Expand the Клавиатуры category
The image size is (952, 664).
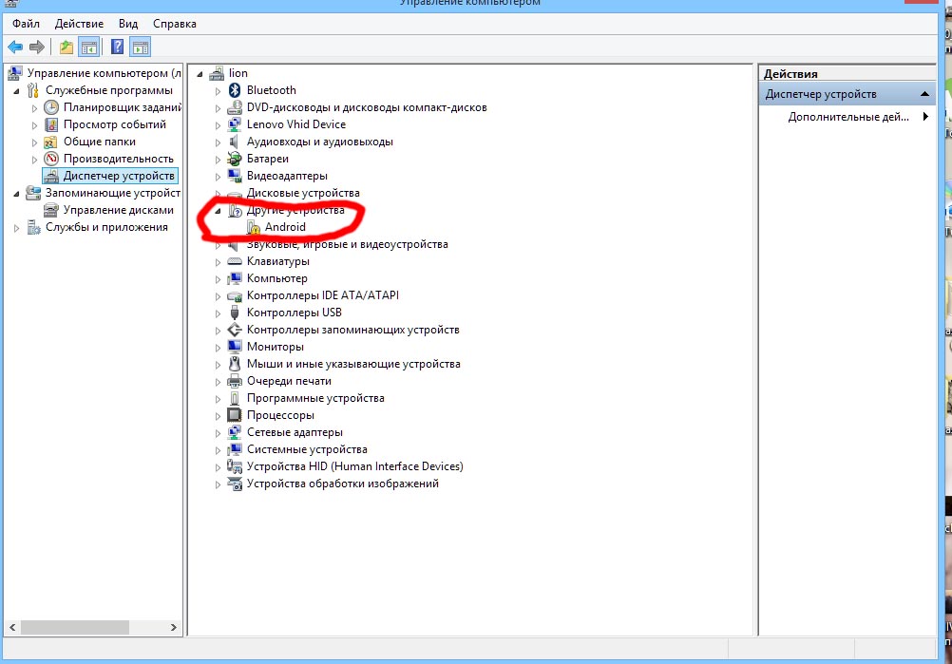tap(218, 261)
